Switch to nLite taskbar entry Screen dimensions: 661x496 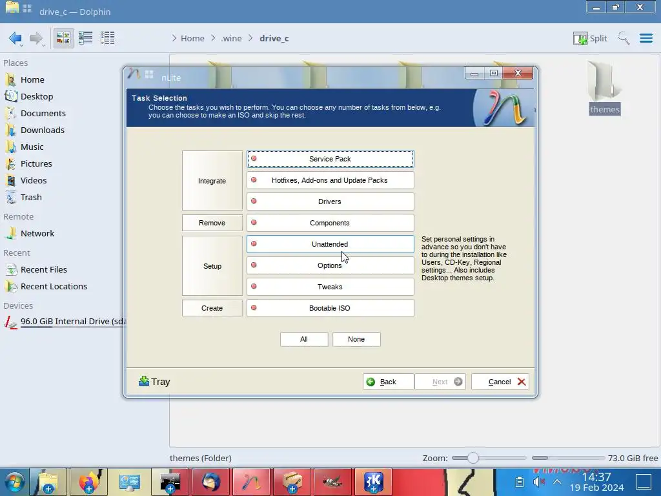(251, 482)
